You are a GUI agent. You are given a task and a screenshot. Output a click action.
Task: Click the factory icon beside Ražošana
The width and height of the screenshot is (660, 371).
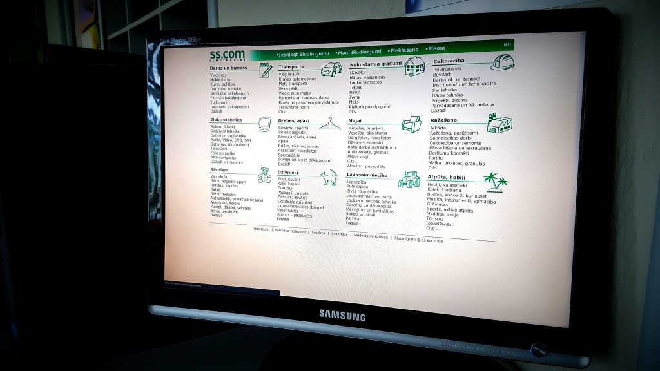tap(499, 123)
